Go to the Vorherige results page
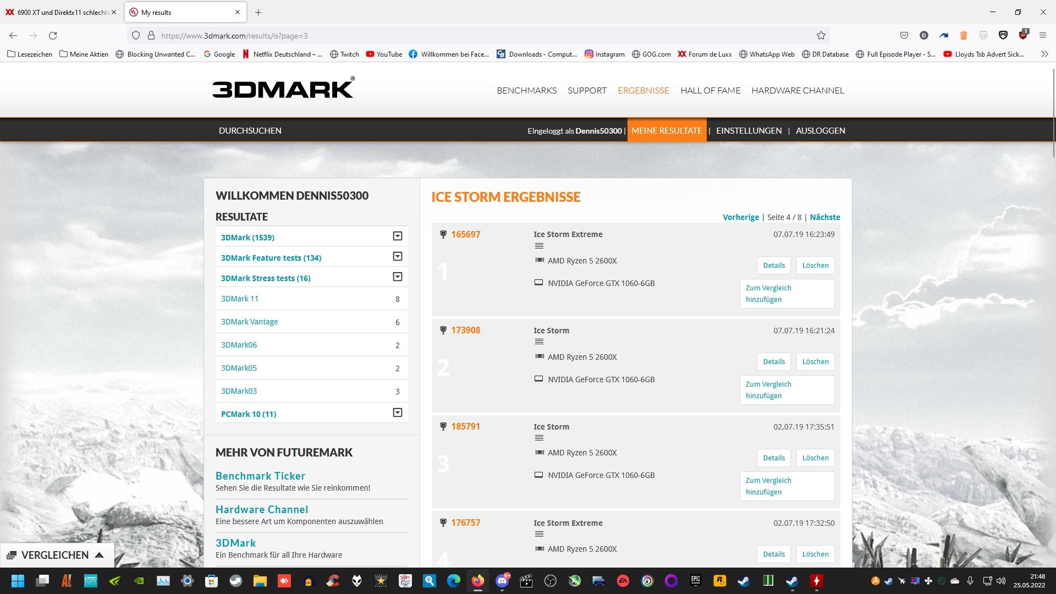The width and height of the screenshot is (1056, 594). click(x=740, y=217)
